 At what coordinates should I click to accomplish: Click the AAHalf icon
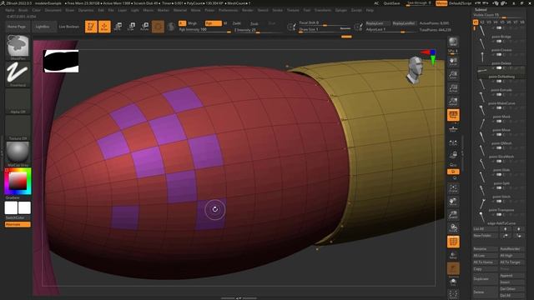(453, 102)
